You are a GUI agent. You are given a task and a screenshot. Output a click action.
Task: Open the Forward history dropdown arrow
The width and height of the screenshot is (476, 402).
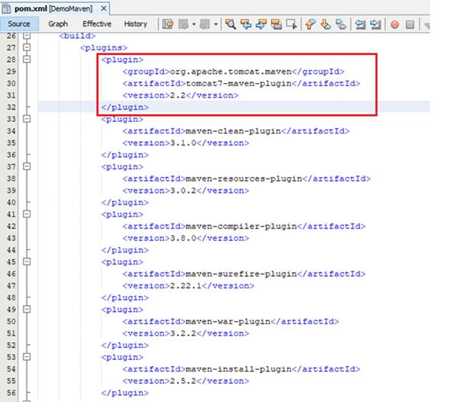(216, 24)
